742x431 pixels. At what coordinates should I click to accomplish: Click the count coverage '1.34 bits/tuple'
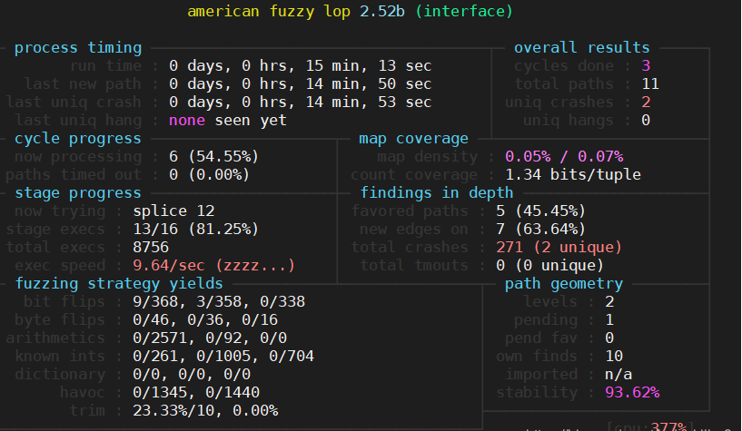[573, 175]
